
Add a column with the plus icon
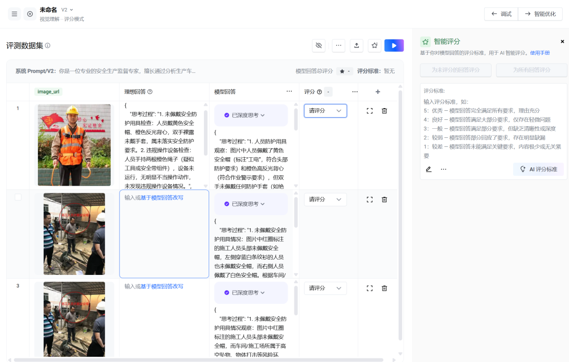[x=377, y=92]
